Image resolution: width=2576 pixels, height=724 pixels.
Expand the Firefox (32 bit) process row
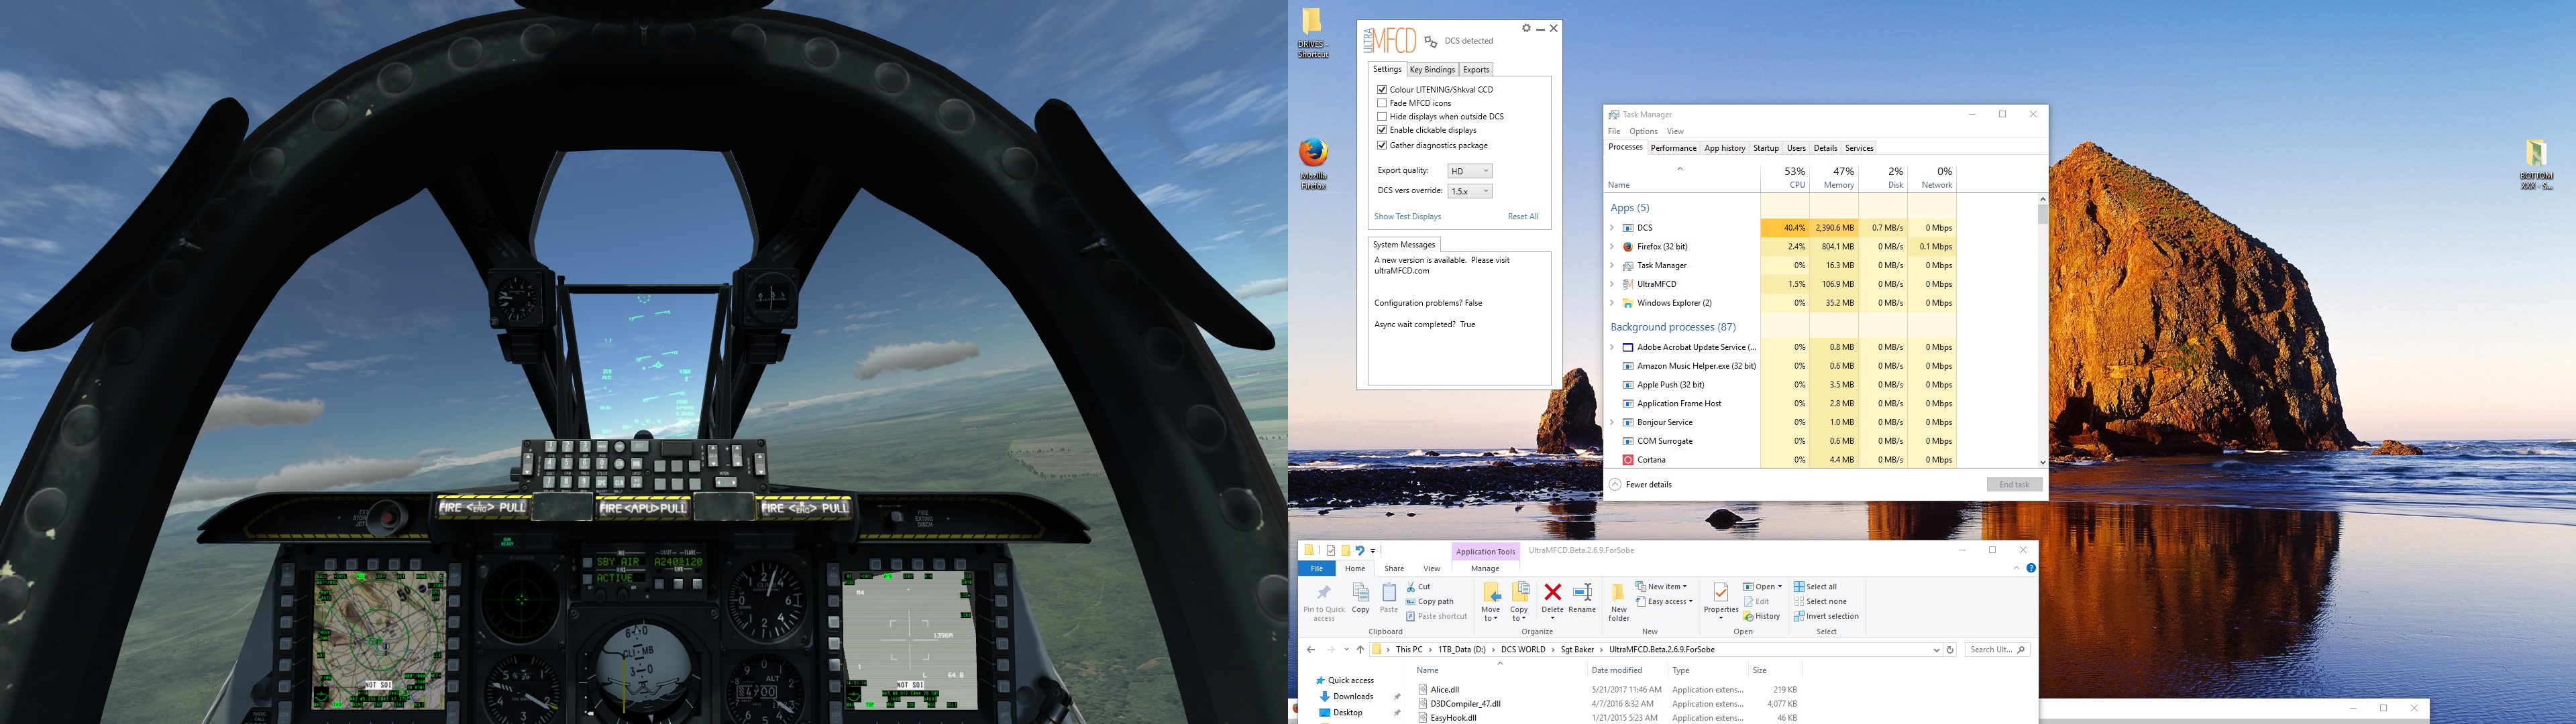click(x=1612, y=247)
